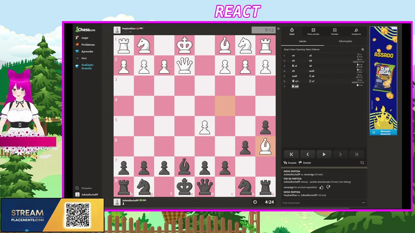Jump to last move button
This screenshot has width=415, height=233.
pyautogui.click(x=356, y=154)
